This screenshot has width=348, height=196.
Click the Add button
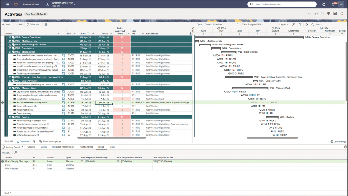point(19,24)
